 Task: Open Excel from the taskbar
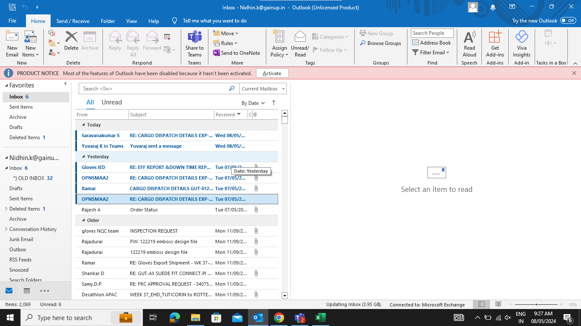(320, 318)
